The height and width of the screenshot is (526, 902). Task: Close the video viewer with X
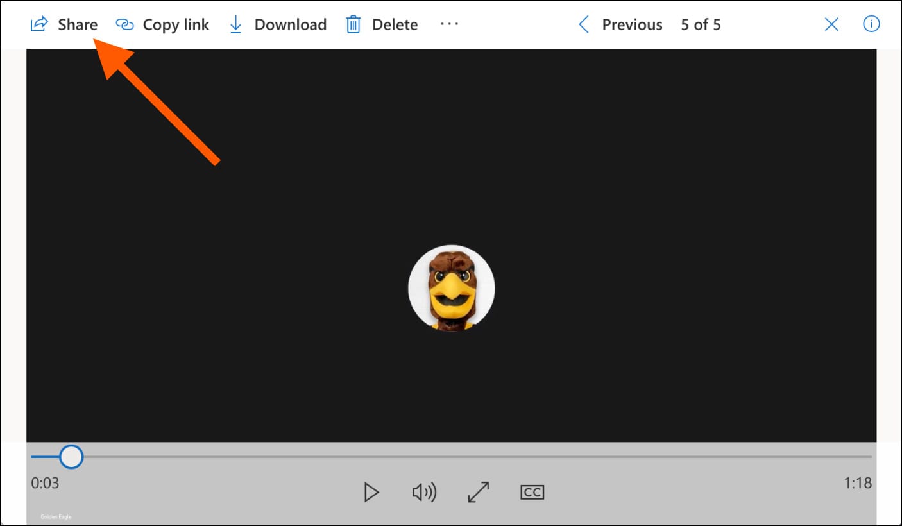click(831, 24)
